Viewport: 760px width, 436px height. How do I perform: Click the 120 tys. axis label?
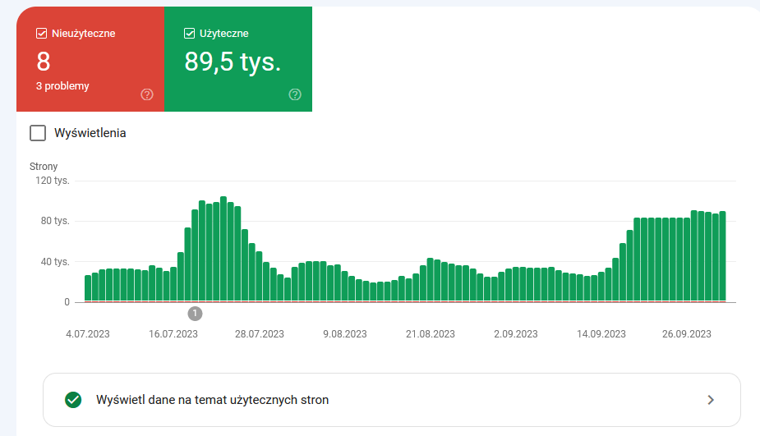53,181
